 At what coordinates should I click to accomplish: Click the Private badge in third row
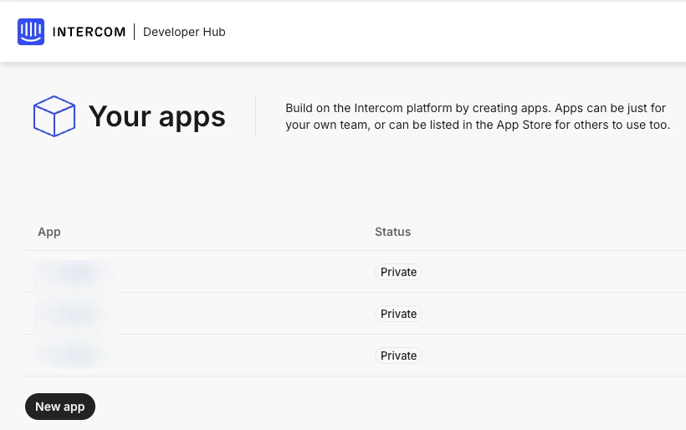398,356
